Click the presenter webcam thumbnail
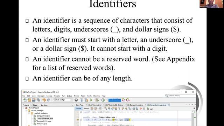The image size is (224, 126). pos(211,4)
